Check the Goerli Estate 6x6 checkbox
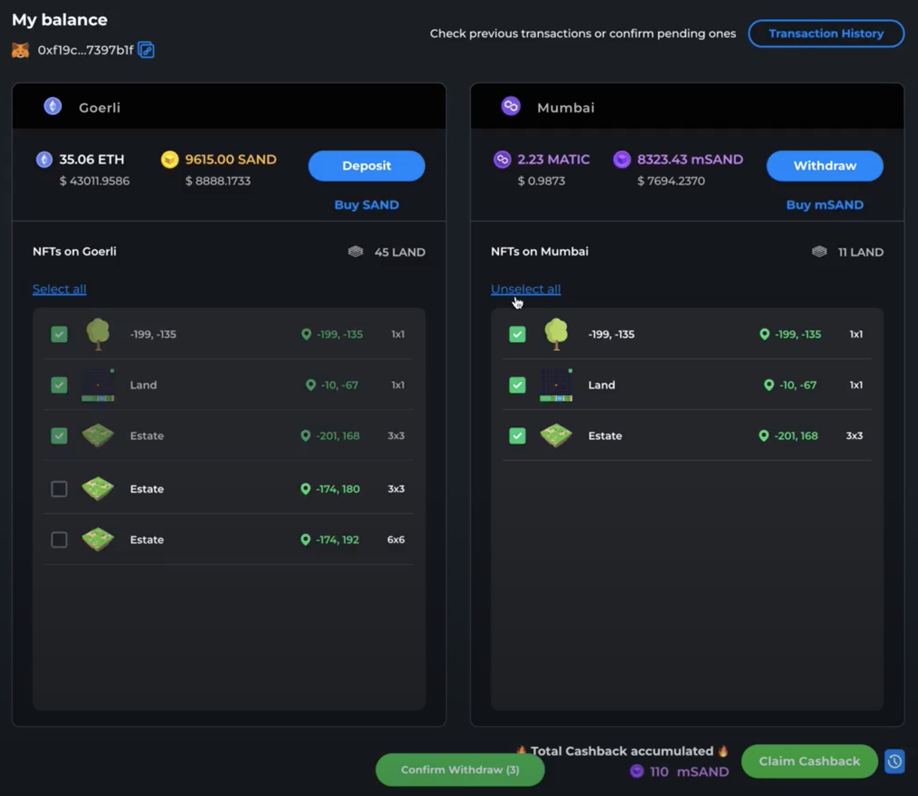The height and width of the screenshot is (796, 918). click(59, 539)
